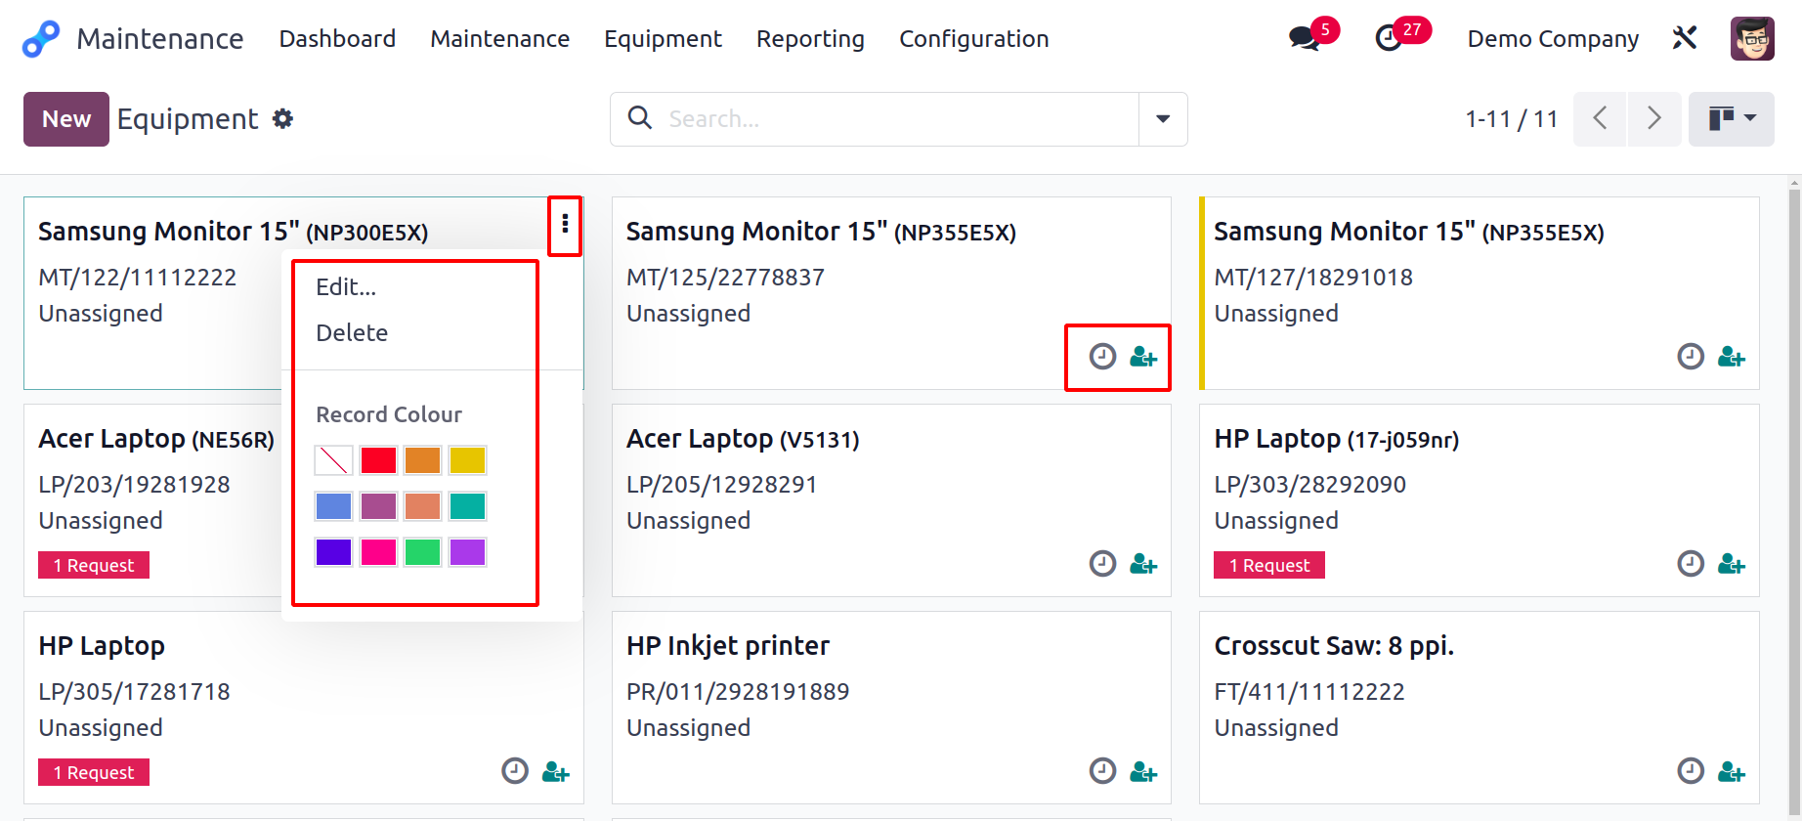Click activity clock on LP/305/17281718 card
The width and height of the screenshot is (1802, 821).
click(x=515, y=771)
